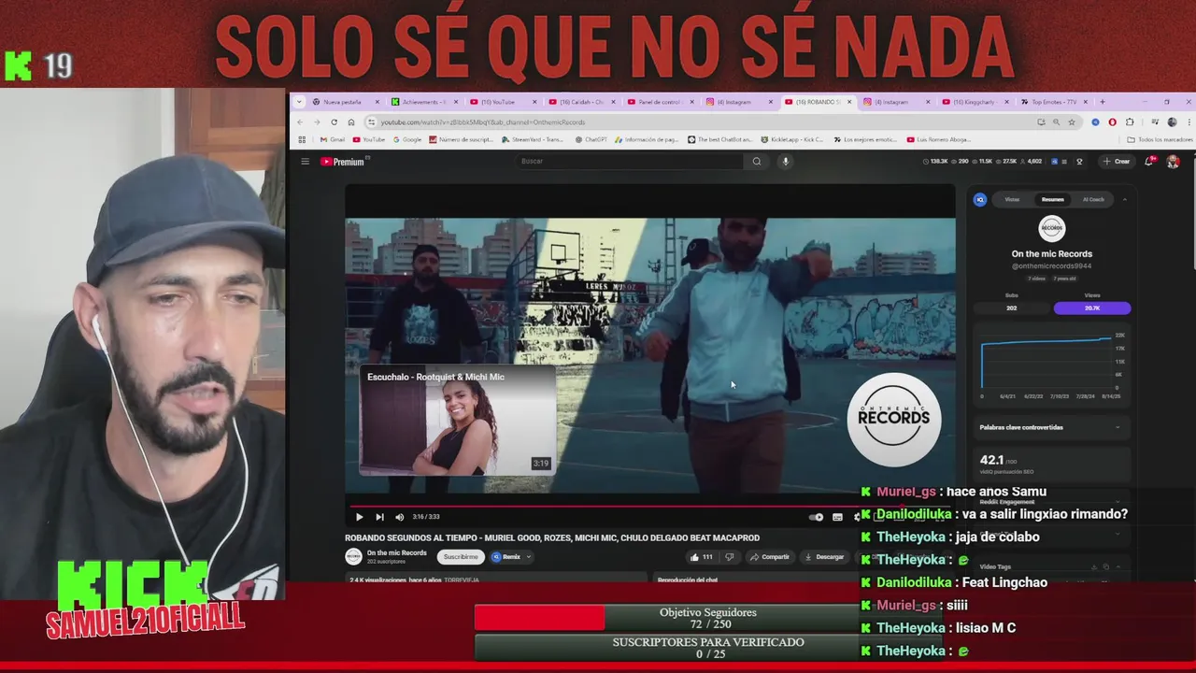Open the ChatGPT bookmark
The width and height of the screenshot is (1196, 673).
[591, 139]
